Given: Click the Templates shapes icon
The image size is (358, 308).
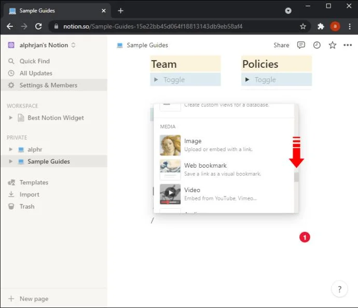Looking at the screenshot, I should [x=11, y=183].
